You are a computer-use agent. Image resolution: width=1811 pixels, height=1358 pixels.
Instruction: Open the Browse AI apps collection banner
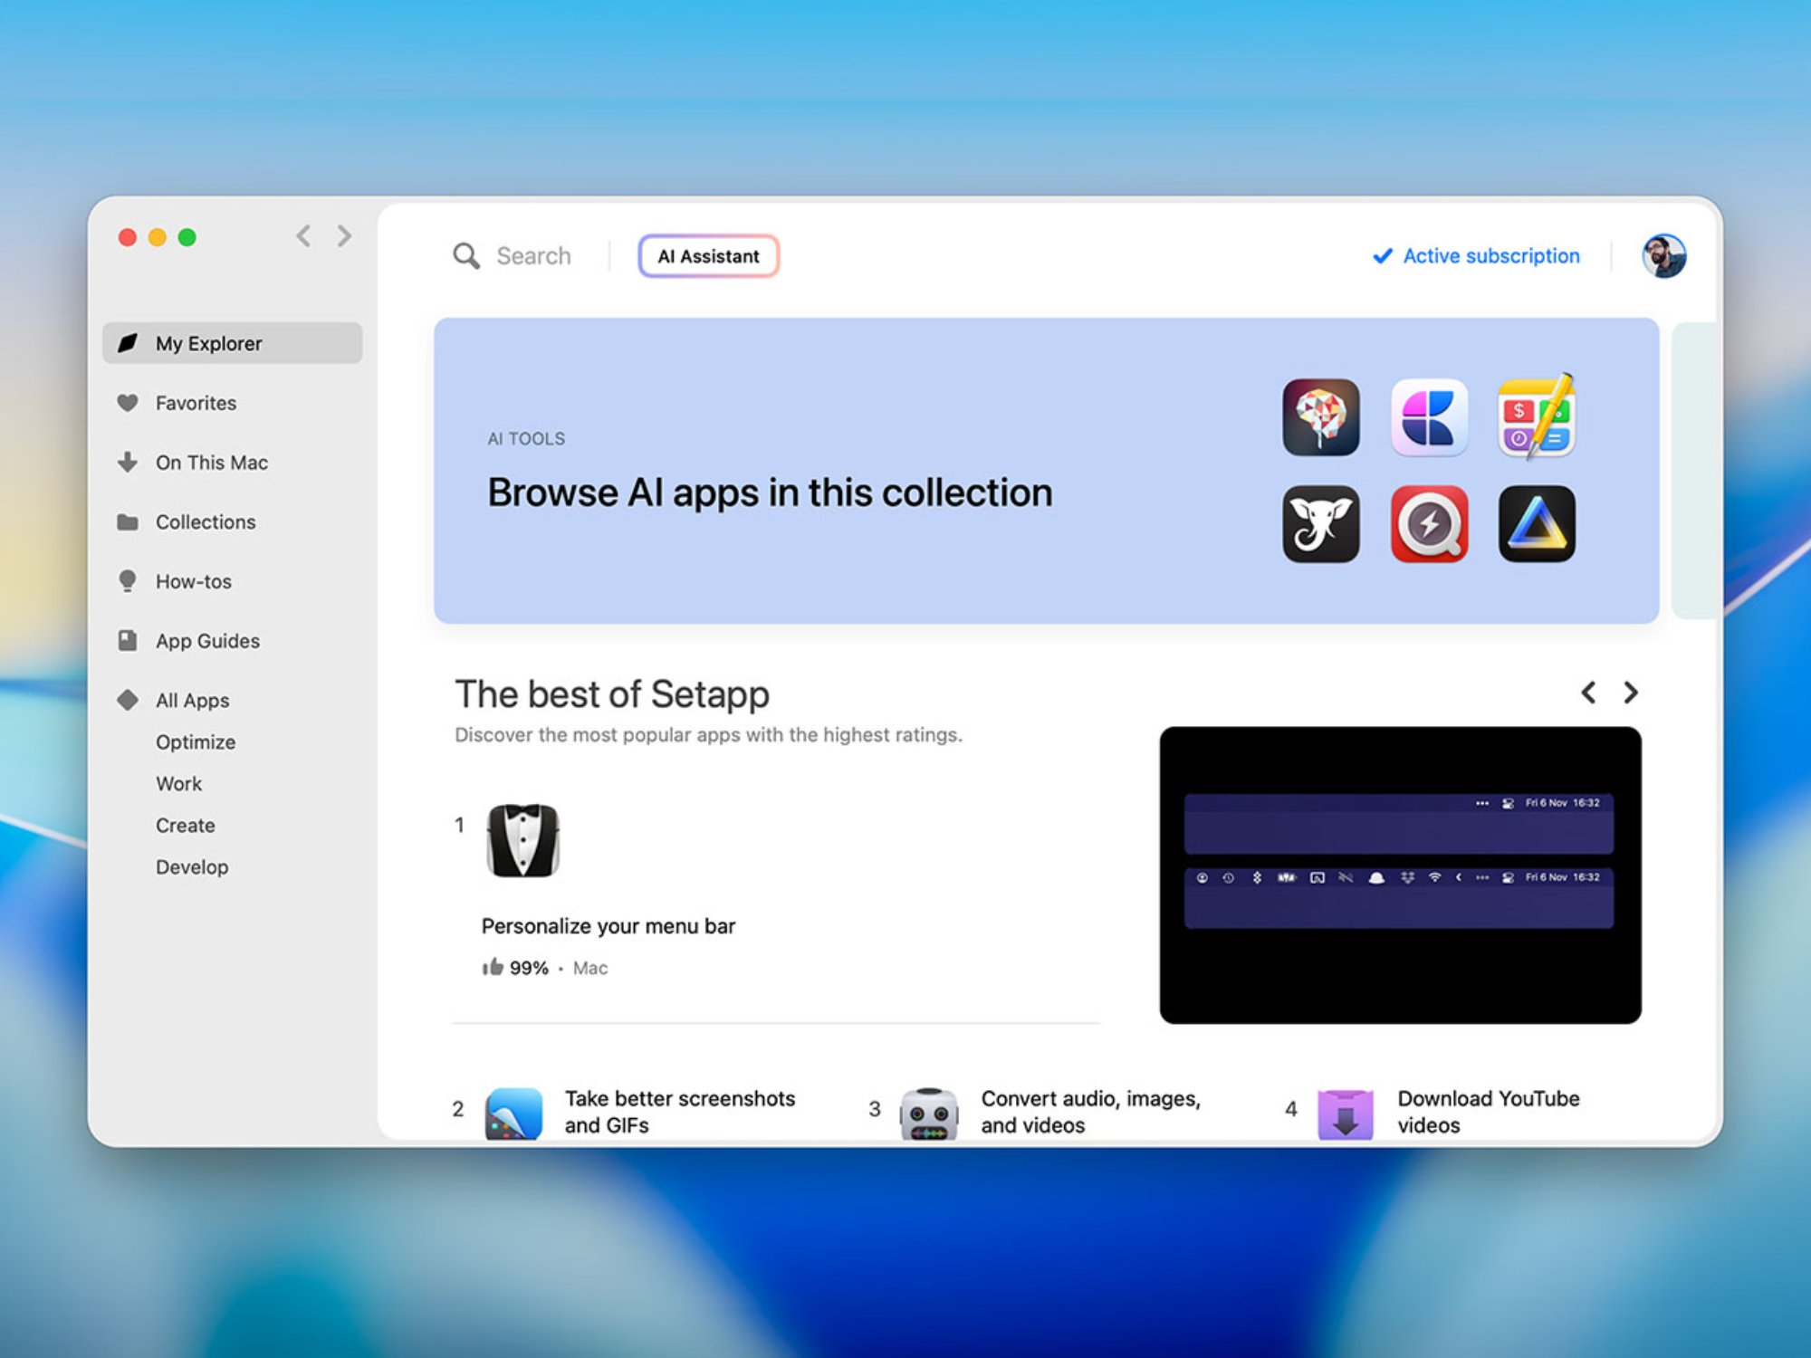770,492
